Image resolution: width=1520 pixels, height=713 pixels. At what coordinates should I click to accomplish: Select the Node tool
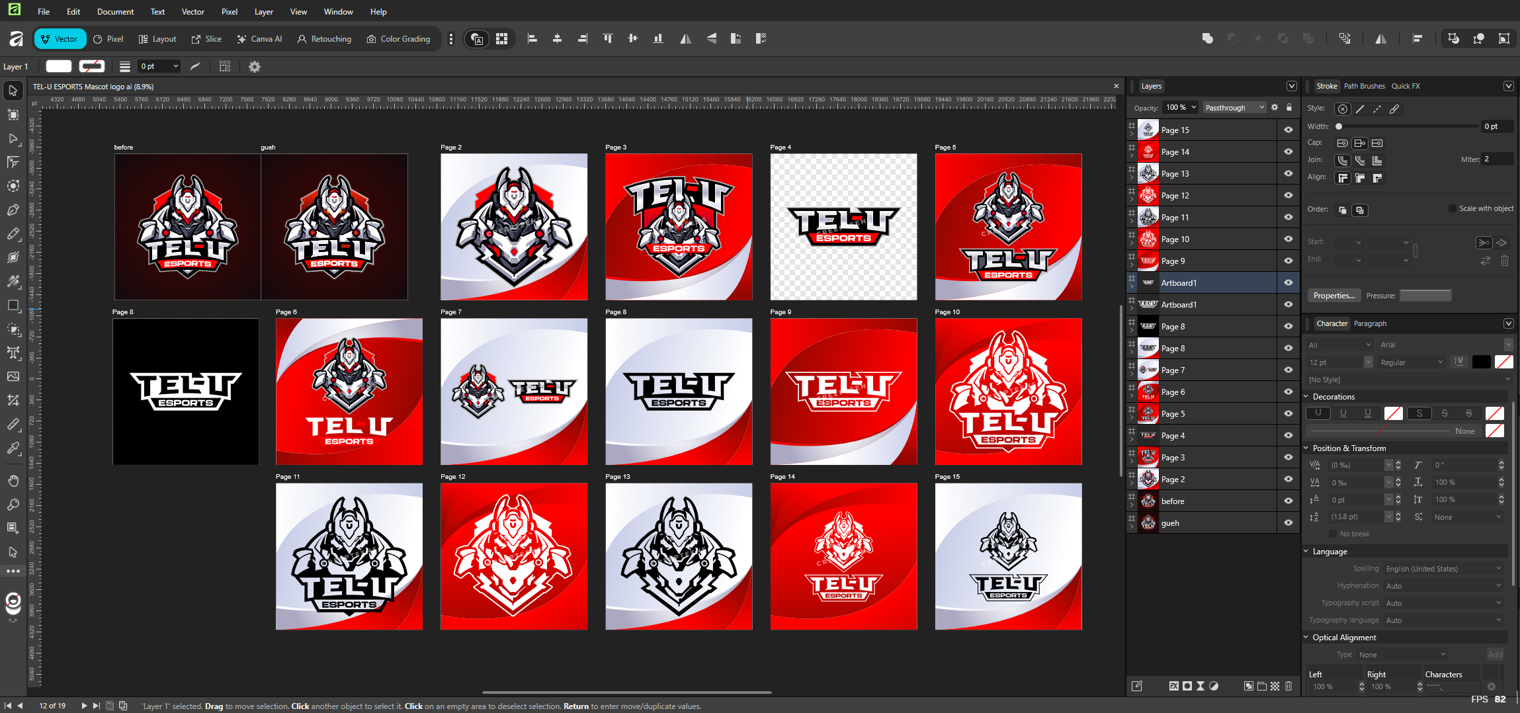pyautogui.click(x=13, y=138)
